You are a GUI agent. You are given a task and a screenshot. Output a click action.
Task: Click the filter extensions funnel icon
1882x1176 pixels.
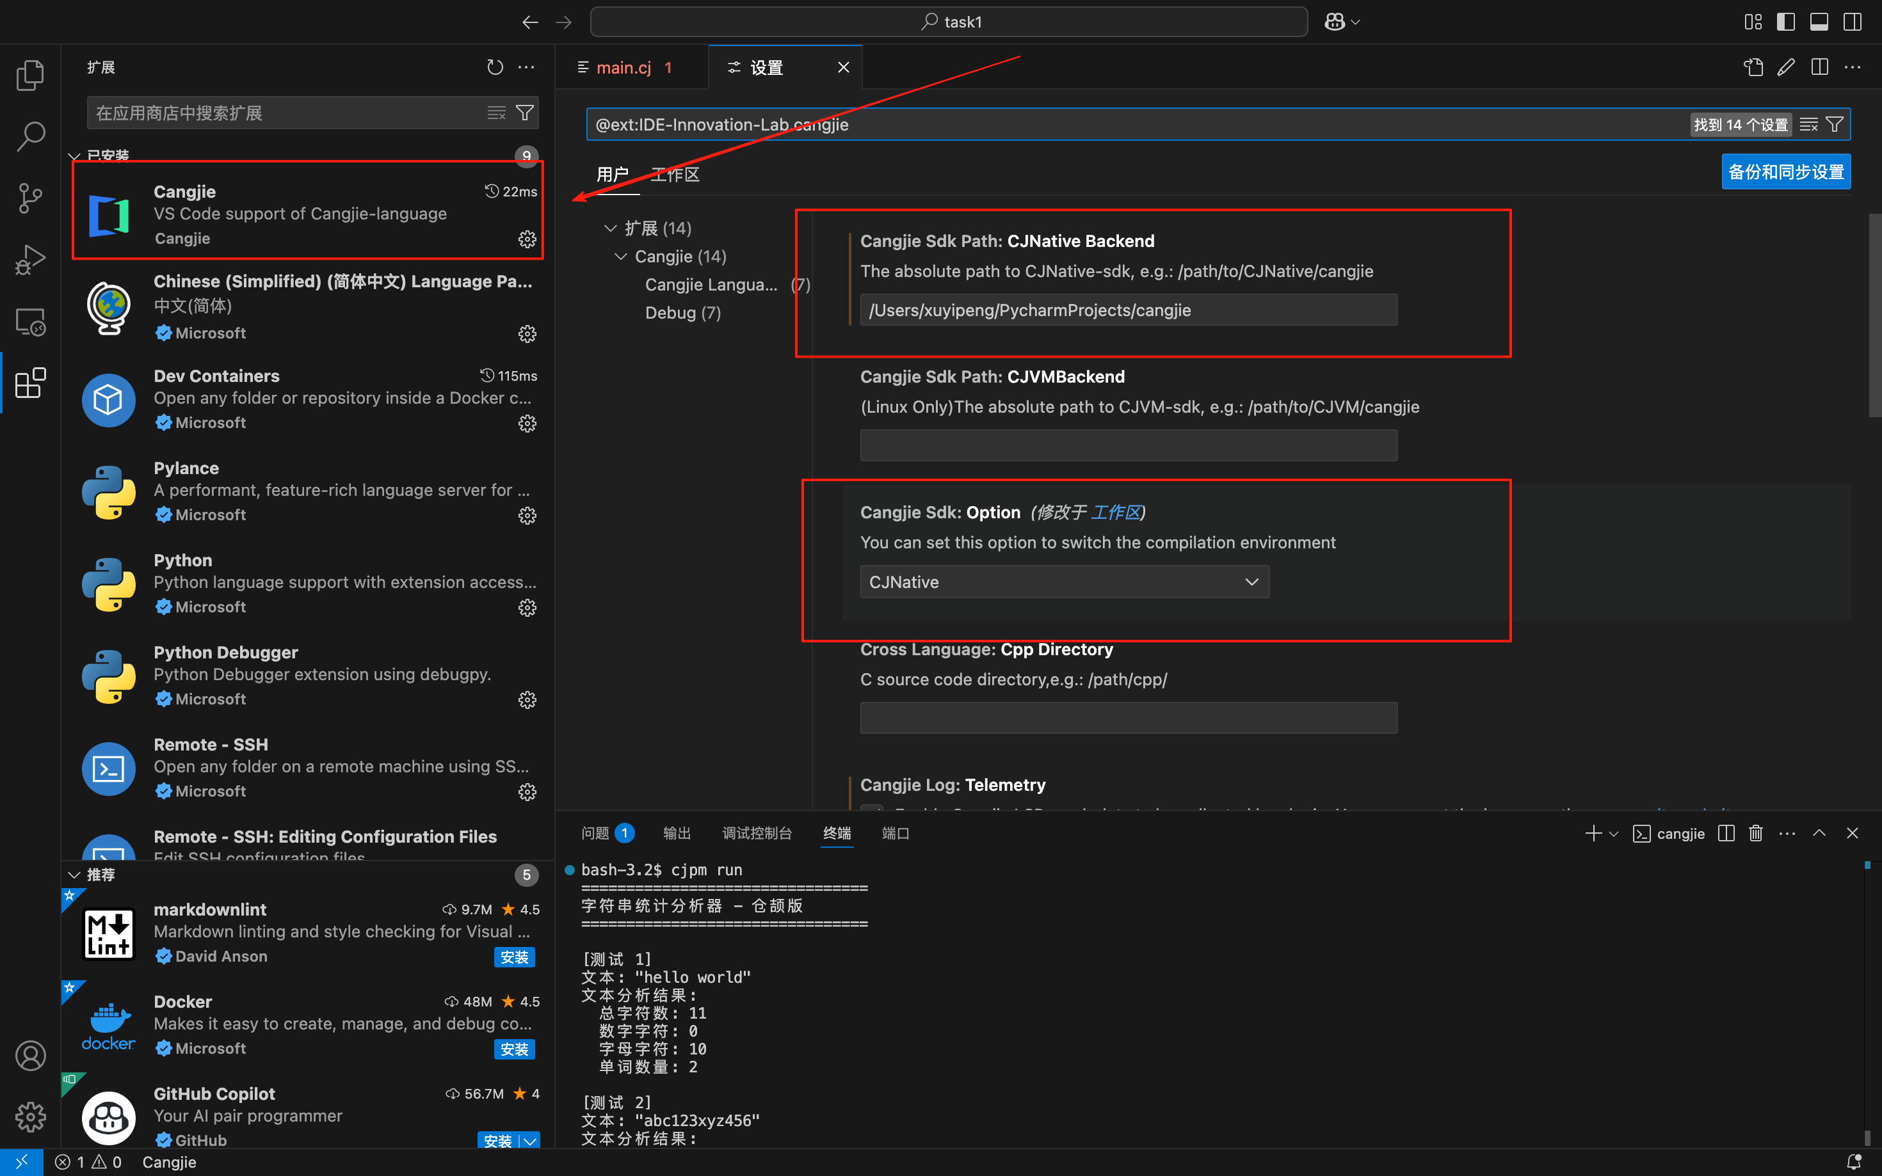click(x=525, y=113)
